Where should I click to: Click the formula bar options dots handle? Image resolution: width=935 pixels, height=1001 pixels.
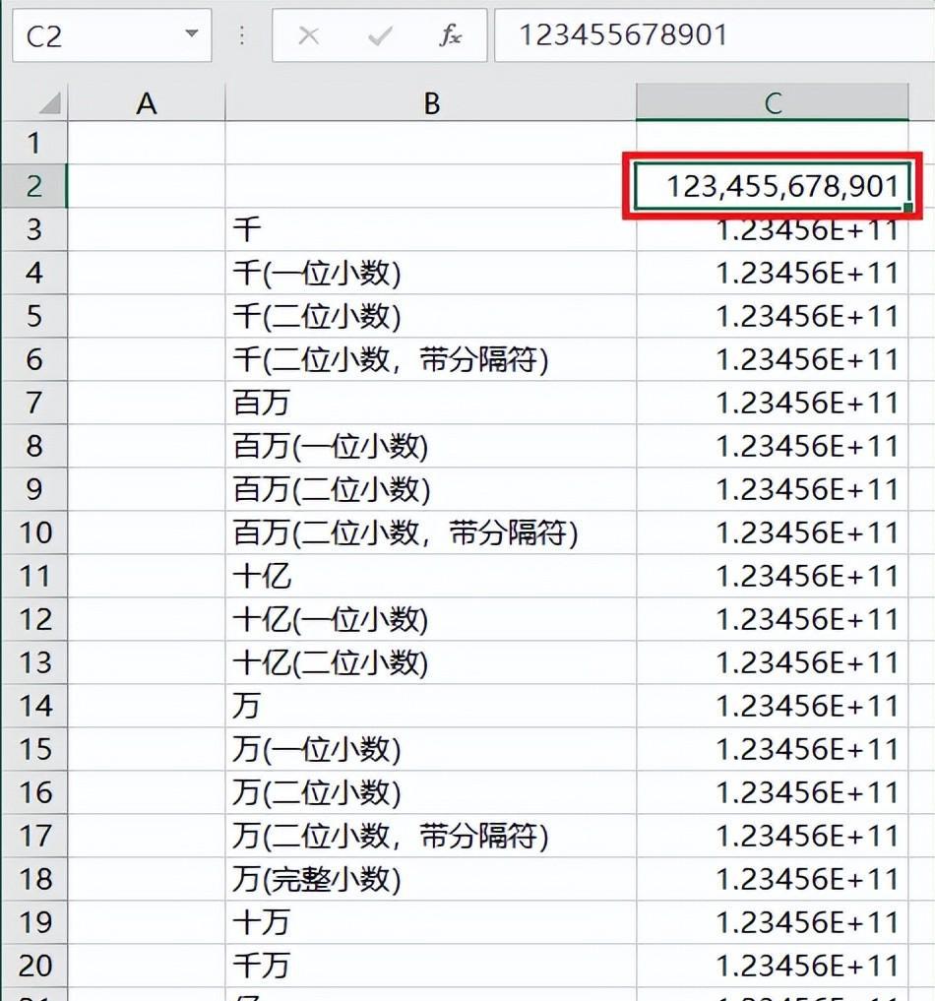[242, 35]
